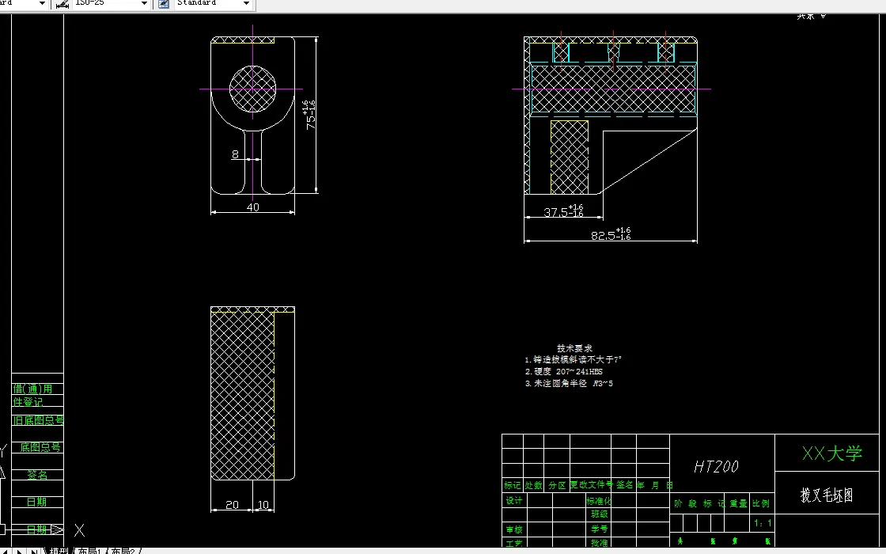Viewport: 886px width, 554px height.
Task: Pick the large hatched rectangle in bottom view
Action: 242,396
